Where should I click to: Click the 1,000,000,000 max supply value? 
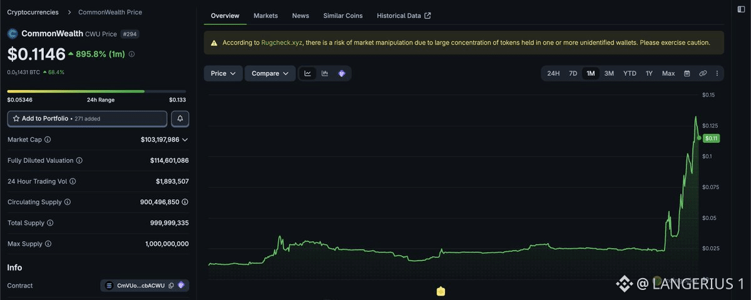(x=166, y=243)
